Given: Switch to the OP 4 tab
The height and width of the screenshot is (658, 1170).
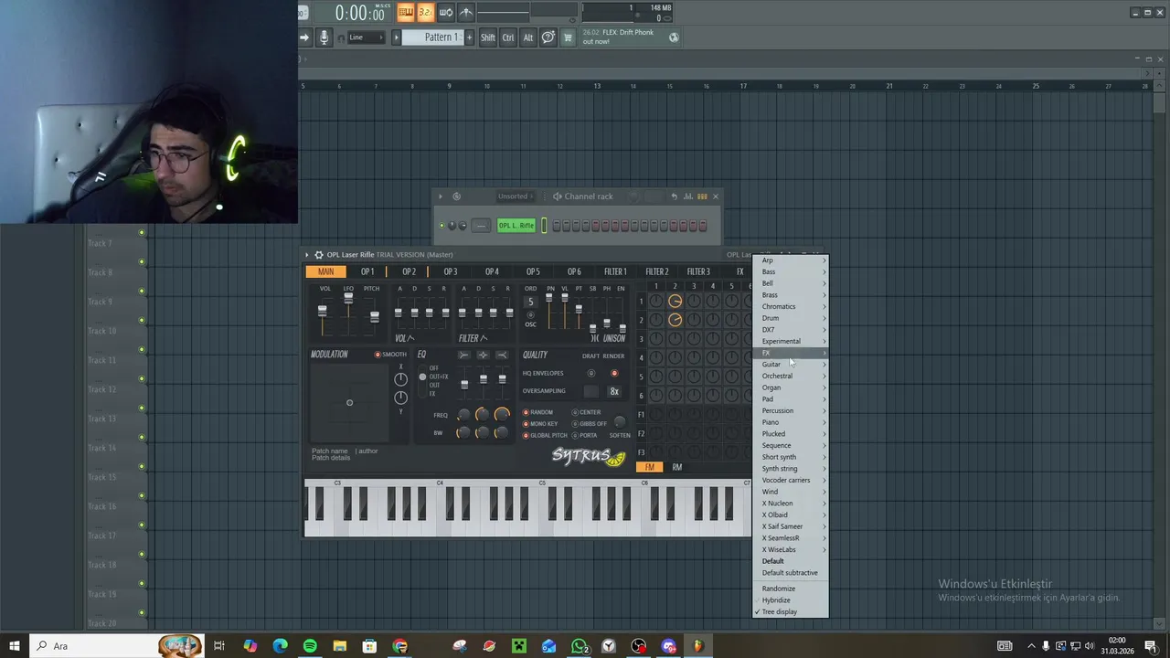Looking at the screenshot, I should click(492, 271).
